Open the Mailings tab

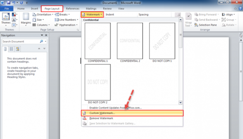point(91,8)
